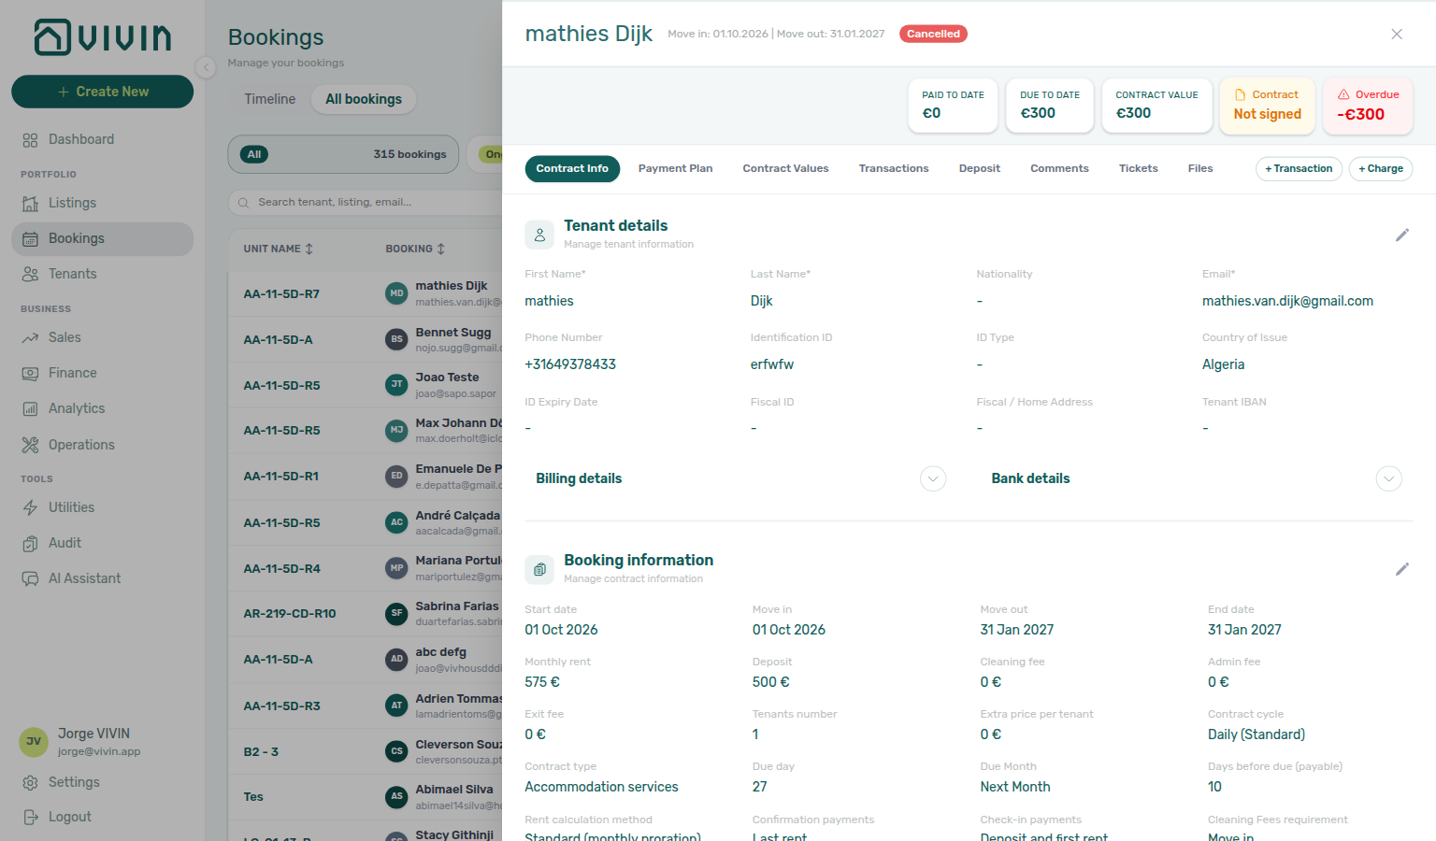Open the Files tab
The height and width of the screenshot is (841, 1436).
click(x=1200, y=168)
